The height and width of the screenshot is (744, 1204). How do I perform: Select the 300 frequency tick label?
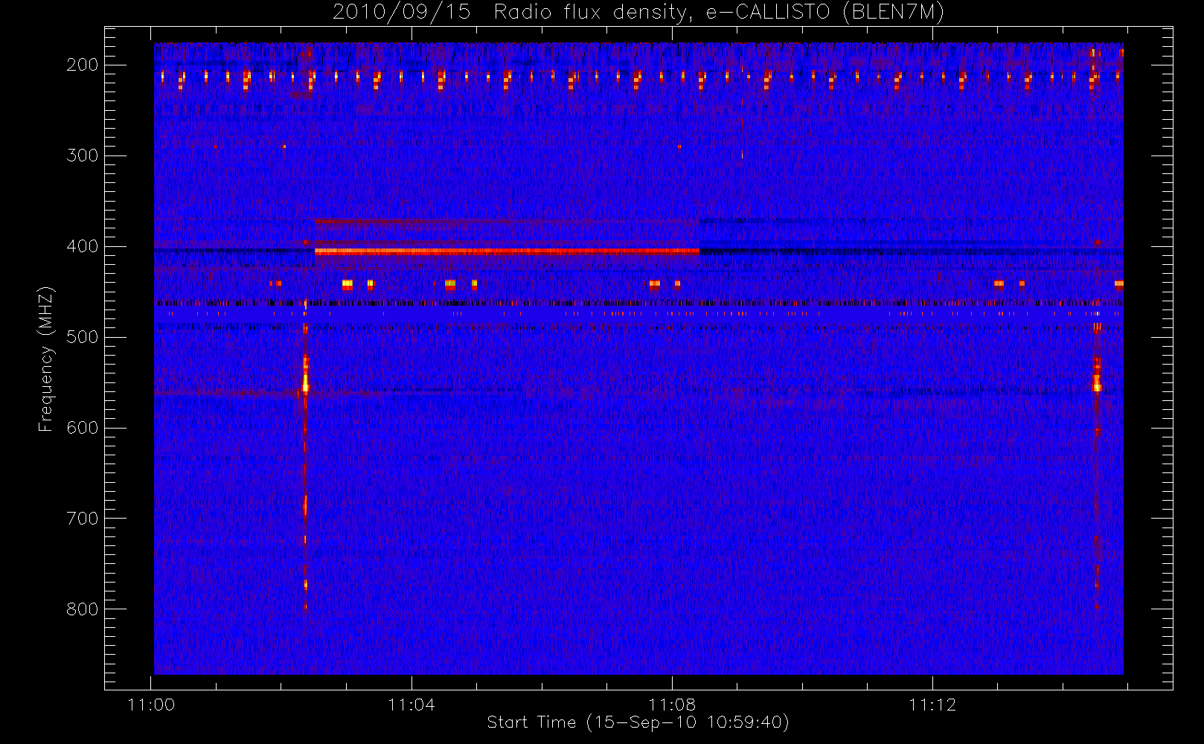(x=82, y=155)
